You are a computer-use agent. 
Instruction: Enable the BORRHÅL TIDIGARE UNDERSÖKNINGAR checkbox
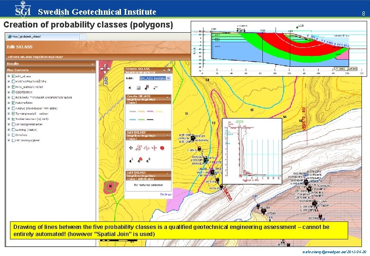(x=13, y=98)
